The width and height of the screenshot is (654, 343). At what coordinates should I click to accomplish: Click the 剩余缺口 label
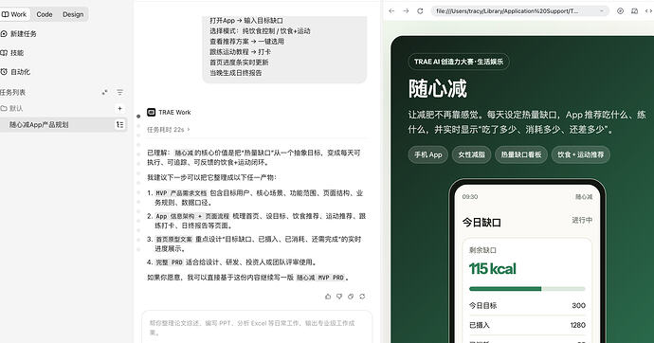coord(482,250)
